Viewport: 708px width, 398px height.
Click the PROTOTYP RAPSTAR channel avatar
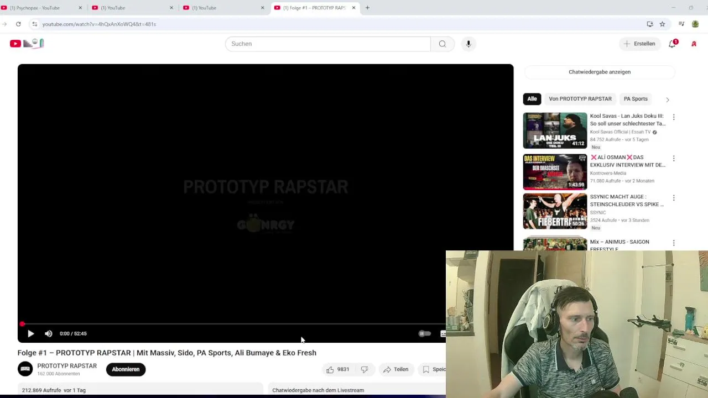point(25,369)
